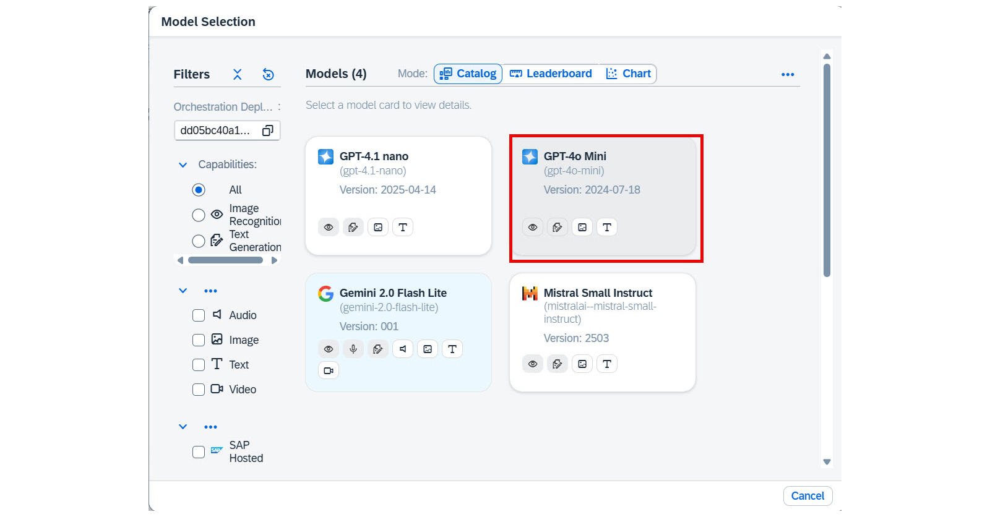
Task: Click the eye icon on GPT-4.1 nano card
Action: pos(329,228)
